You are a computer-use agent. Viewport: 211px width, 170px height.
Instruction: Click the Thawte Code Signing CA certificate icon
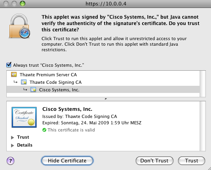(x=24, y=82)
